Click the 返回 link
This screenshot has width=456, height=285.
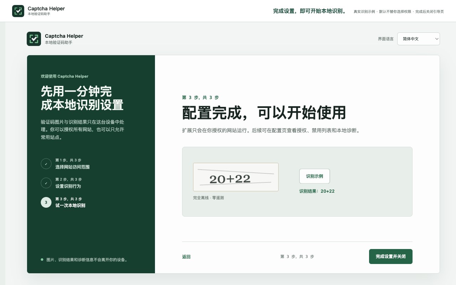[186, 256]
